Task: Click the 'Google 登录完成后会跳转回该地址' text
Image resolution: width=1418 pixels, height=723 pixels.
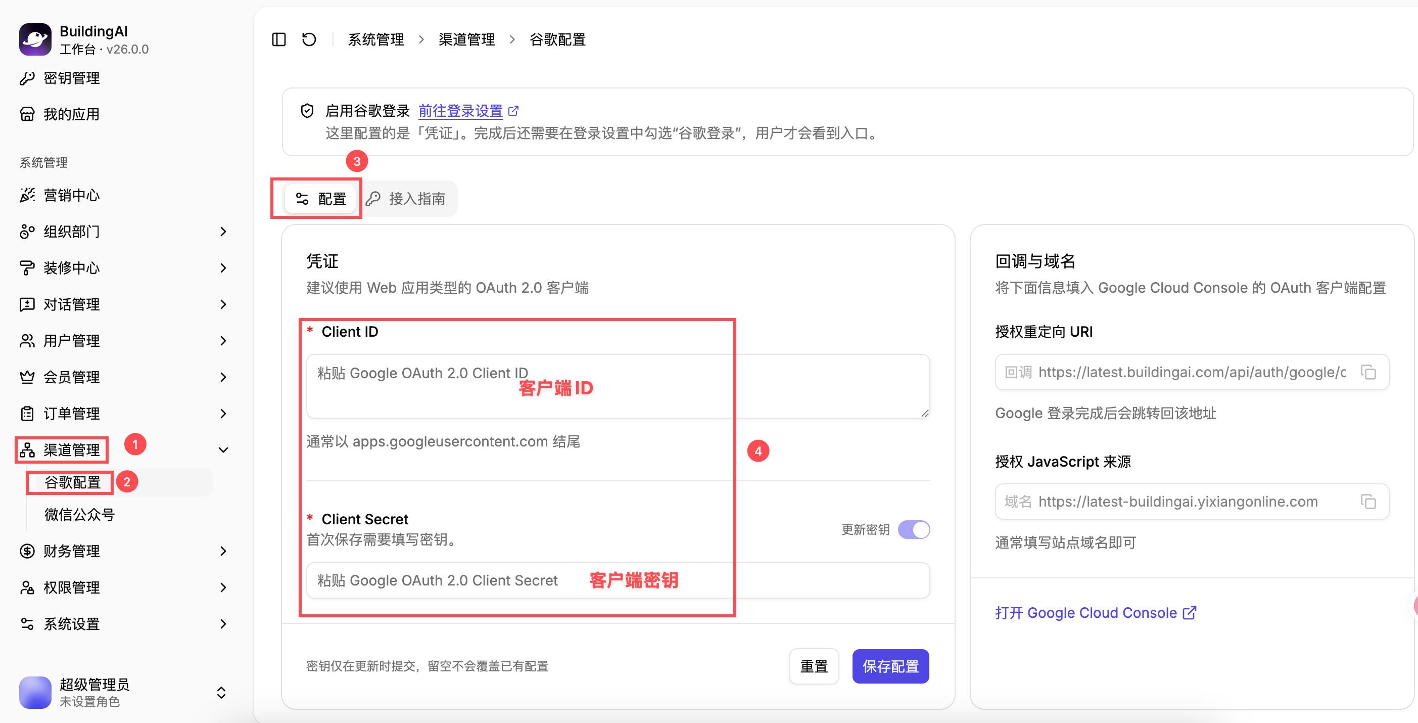Action: [1105, 413]
